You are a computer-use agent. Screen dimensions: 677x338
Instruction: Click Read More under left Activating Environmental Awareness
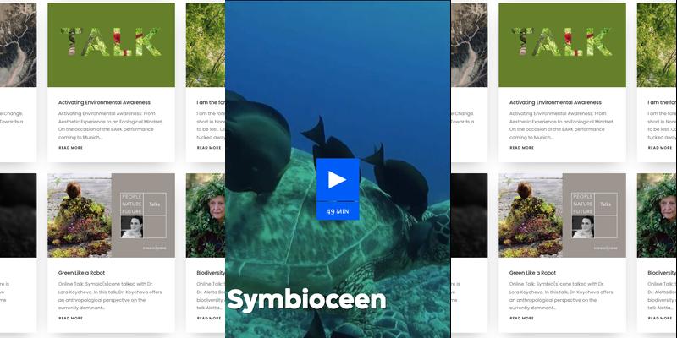[x=70, y=148]
